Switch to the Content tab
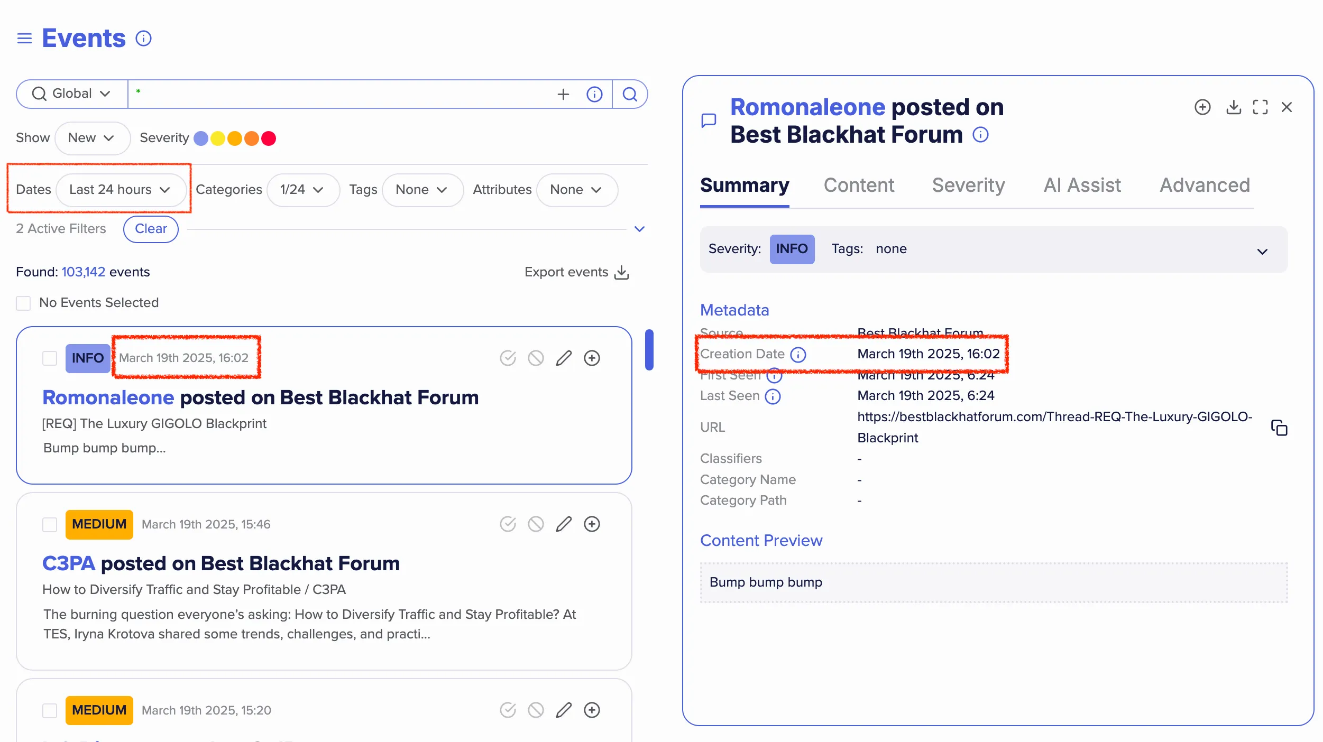This screenshot has width=1323, height=742. pyautogui.click(x=859, y=185)
